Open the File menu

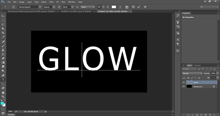pos(9,2)
